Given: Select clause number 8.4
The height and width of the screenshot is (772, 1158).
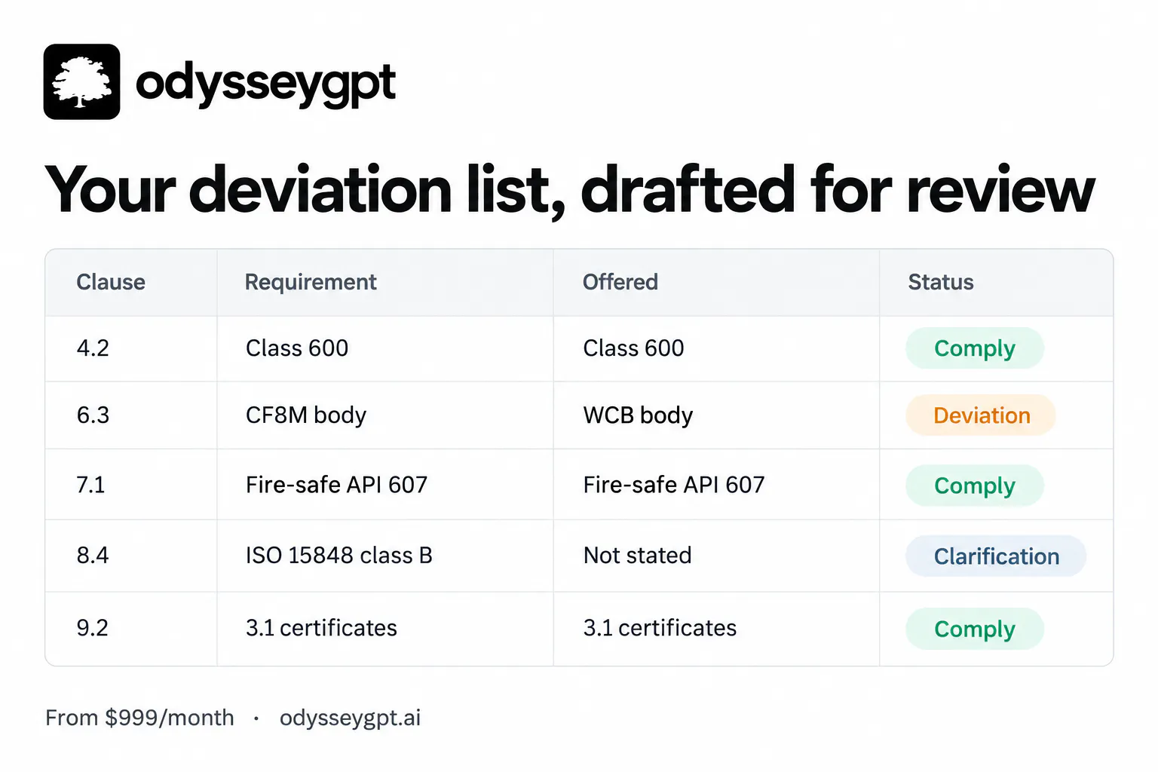Looking at the screenshot, I should point(93,556).
